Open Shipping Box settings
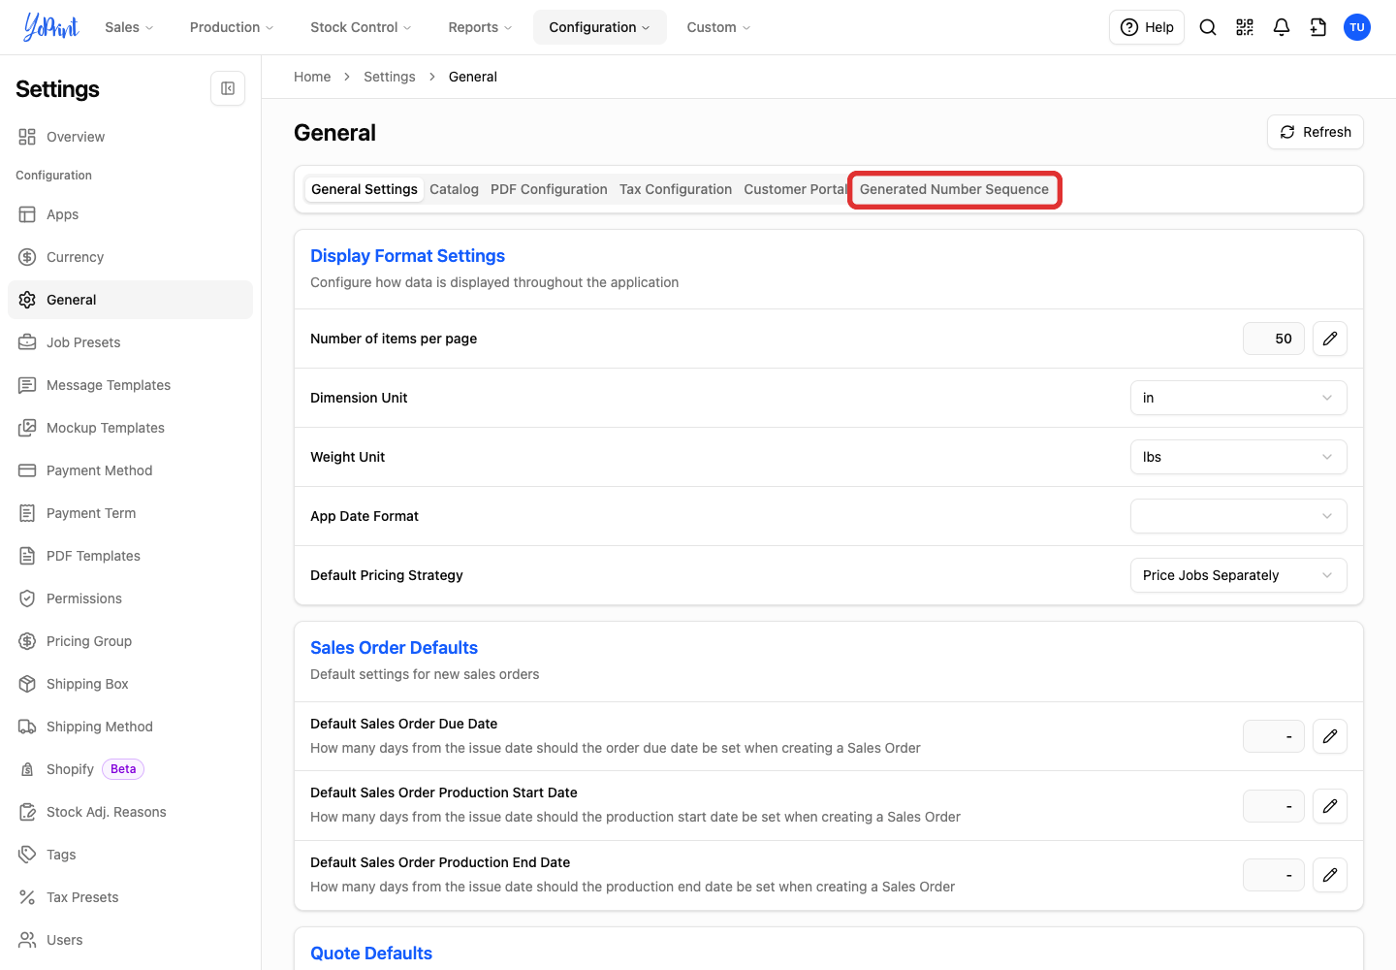Image resolution: width=1396 pixels, height=970 pixels. (x=130, y=684)
